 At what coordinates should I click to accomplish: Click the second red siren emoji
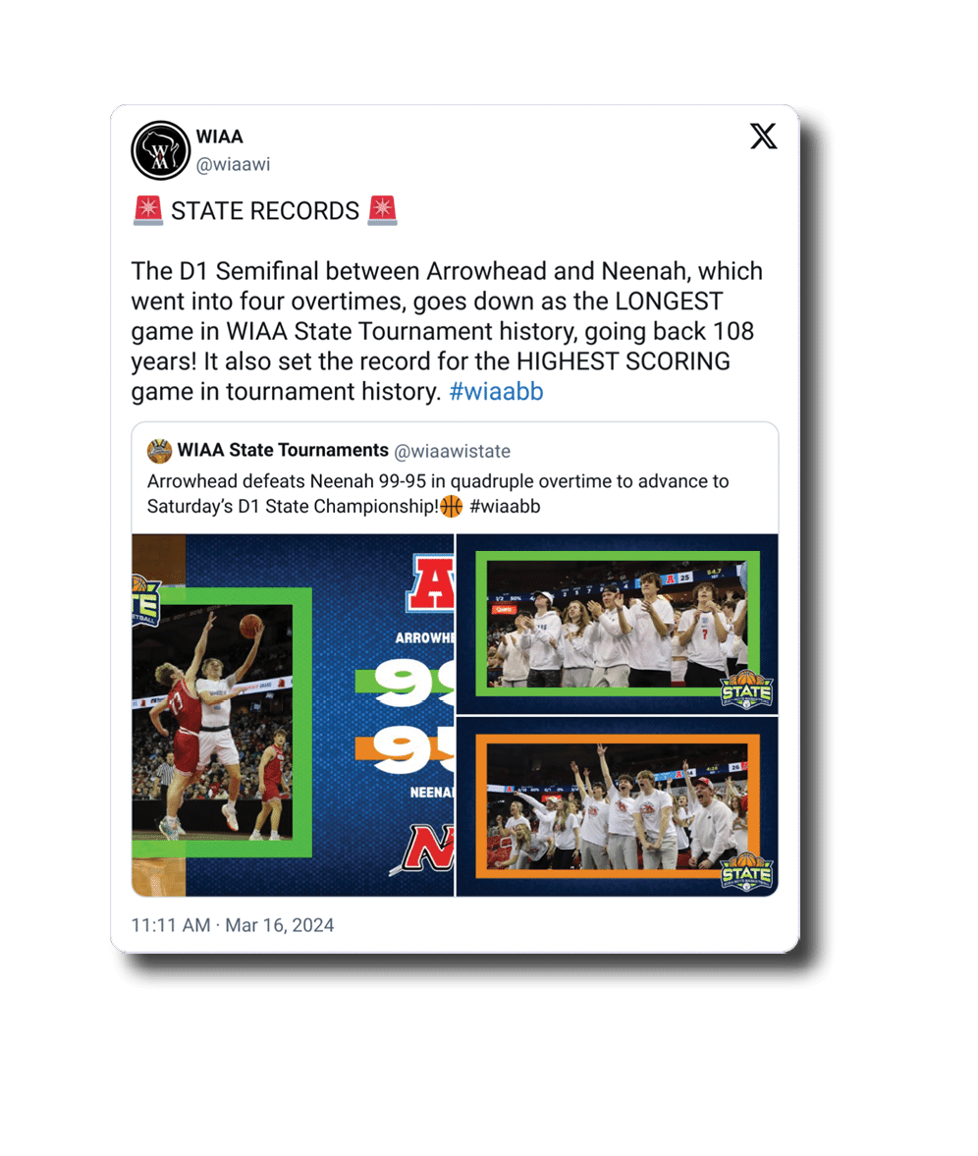pos(383,210)
